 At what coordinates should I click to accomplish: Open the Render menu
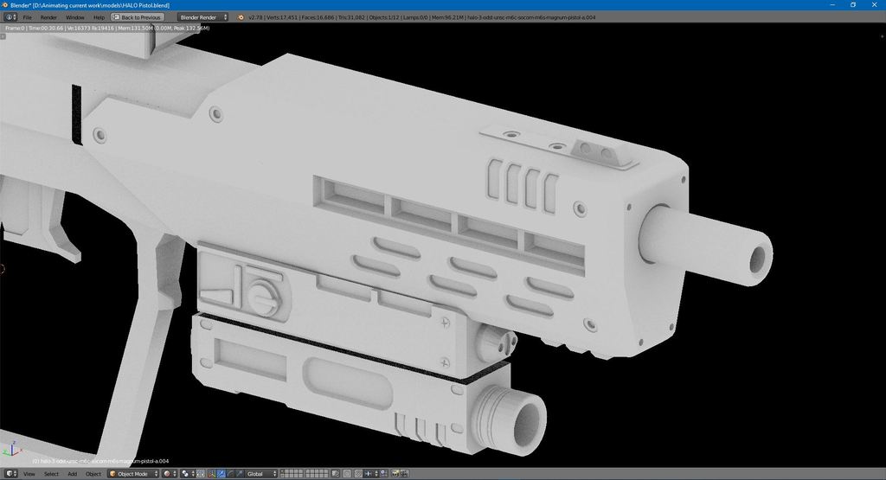48,17
